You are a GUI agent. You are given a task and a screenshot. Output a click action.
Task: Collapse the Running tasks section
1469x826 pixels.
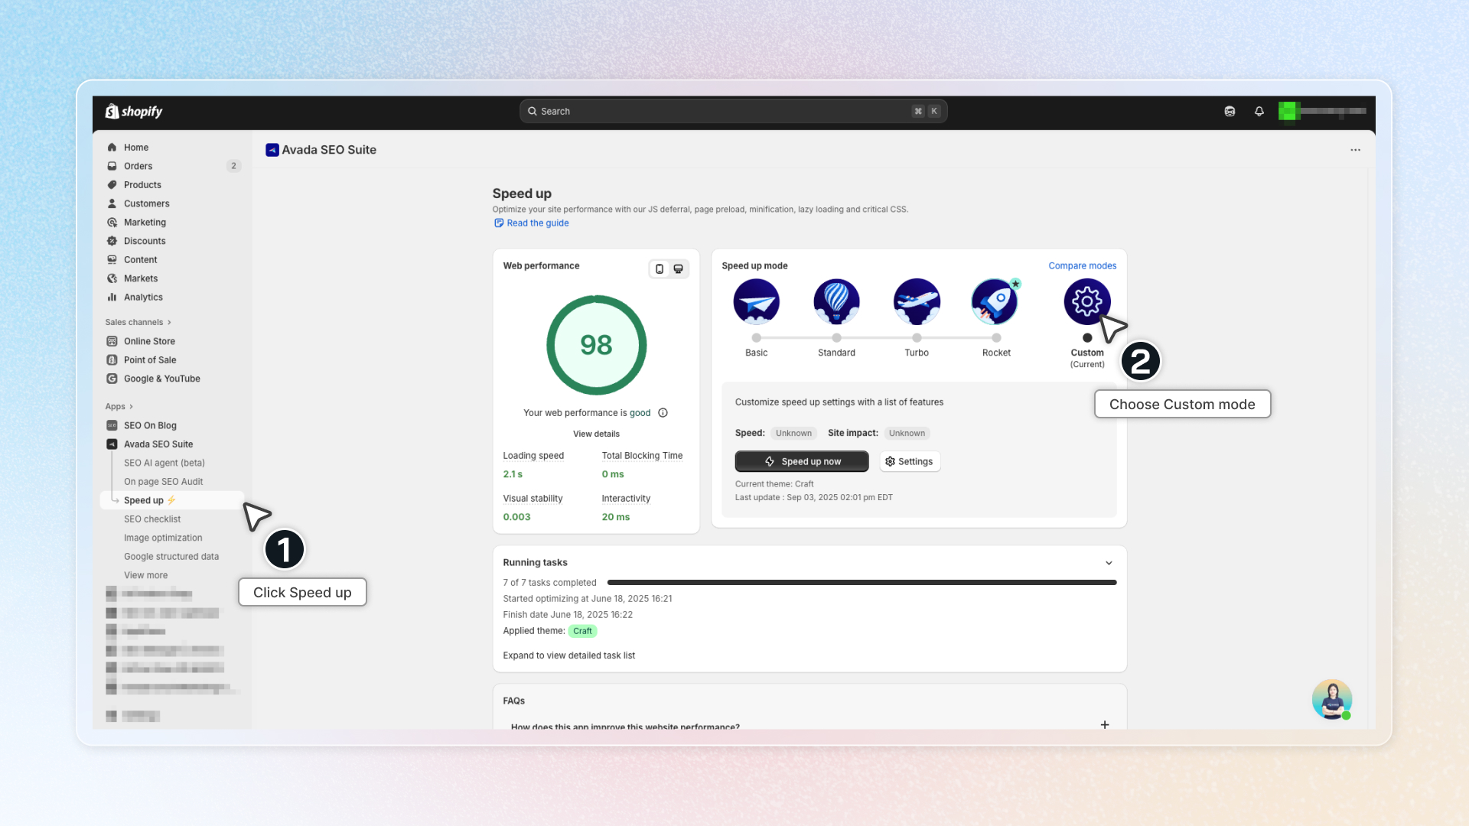[x=1109, y=563]
